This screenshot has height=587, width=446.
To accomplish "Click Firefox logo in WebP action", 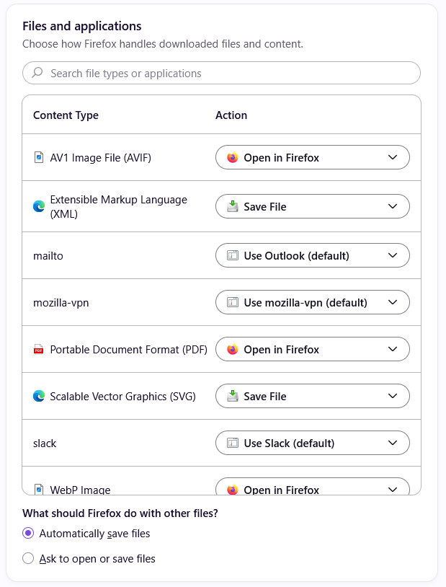I will (x=233, y=490).
